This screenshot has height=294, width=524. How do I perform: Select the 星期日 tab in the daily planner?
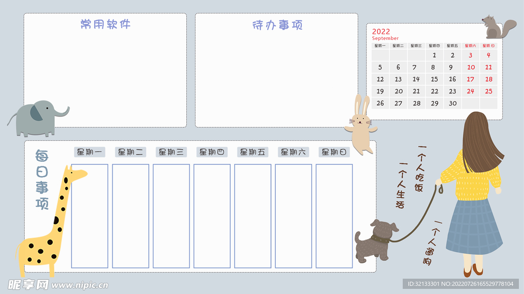(333, 152)
